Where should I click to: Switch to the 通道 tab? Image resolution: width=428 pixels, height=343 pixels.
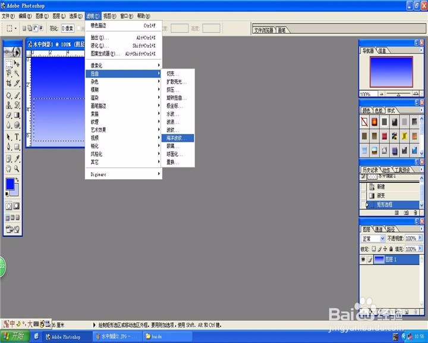point(379,229)
